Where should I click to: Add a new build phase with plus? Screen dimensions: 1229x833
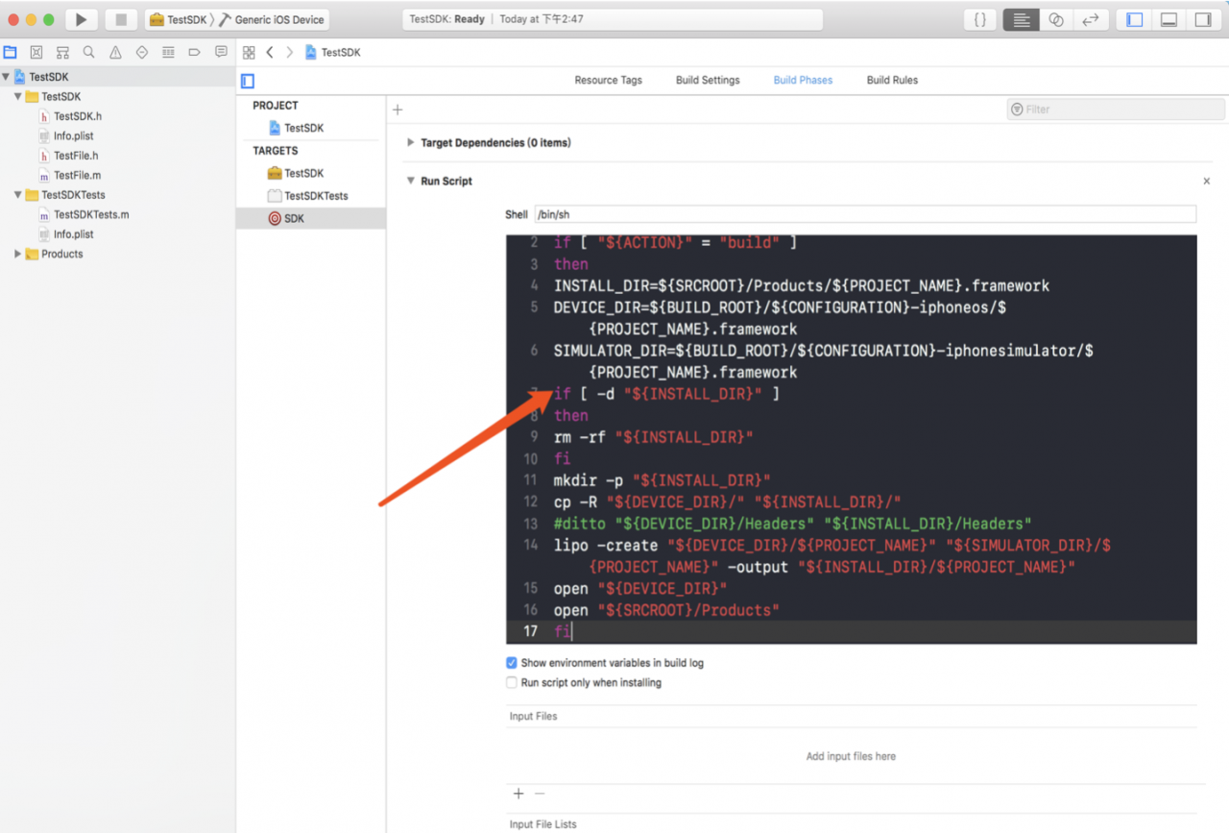click(398, 110)
